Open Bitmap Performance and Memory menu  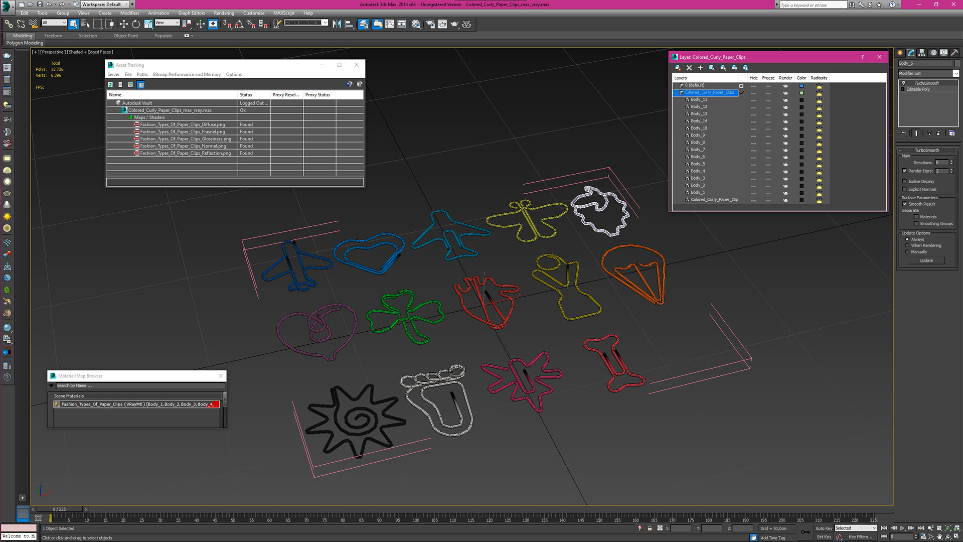click(187, 74)
